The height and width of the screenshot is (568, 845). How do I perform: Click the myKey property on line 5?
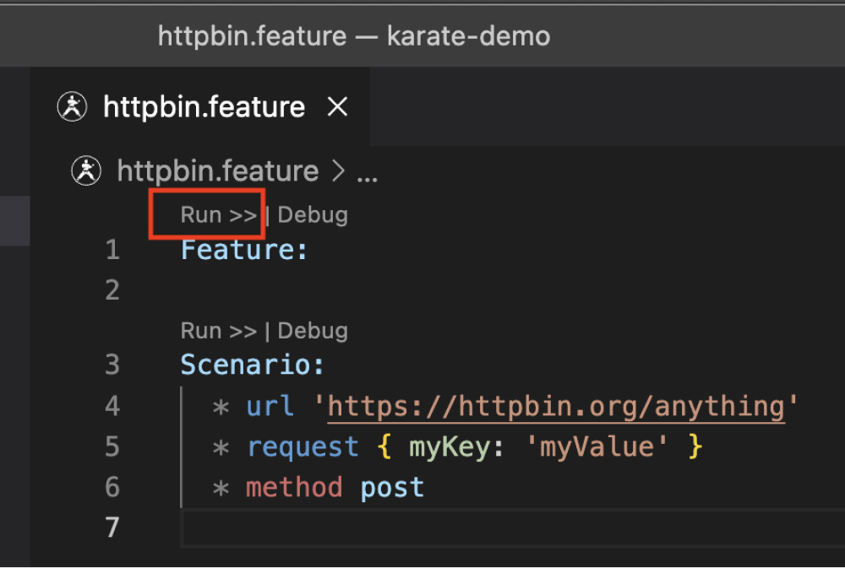click(x=450, y=447)
